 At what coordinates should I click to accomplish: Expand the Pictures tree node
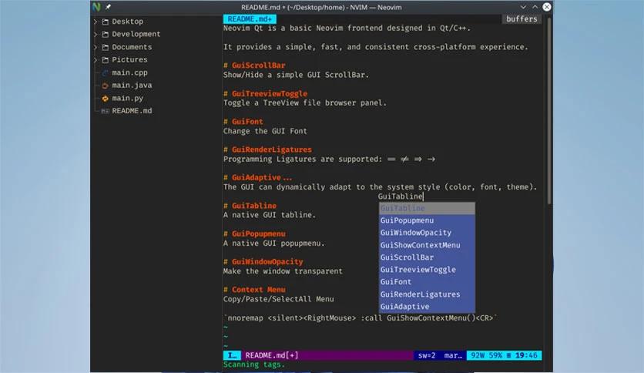tap(96, 60)
